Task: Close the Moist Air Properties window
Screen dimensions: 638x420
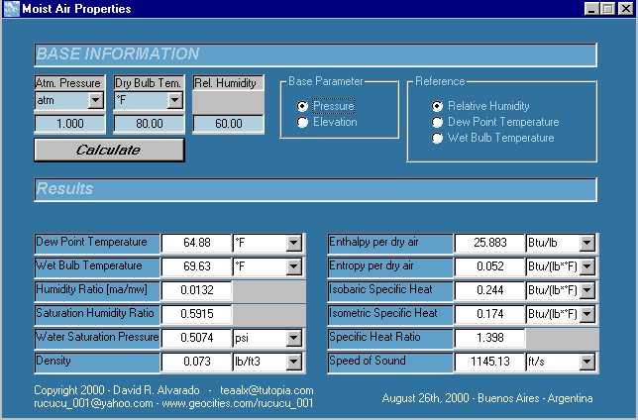Action: pyautogui.click(x=625, y=9)
